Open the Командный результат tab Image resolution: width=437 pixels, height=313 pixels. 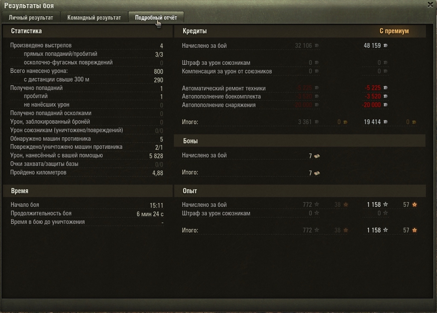[x=94, y=17]
